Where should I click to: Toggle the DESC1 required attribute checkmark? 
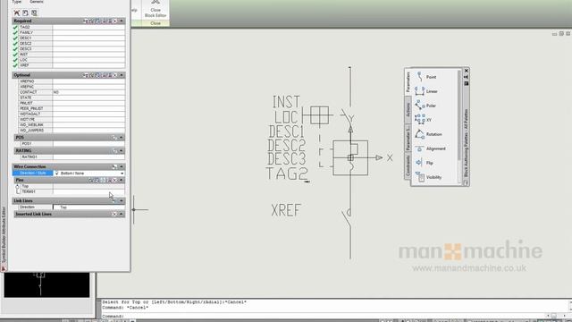coord(15,38)
